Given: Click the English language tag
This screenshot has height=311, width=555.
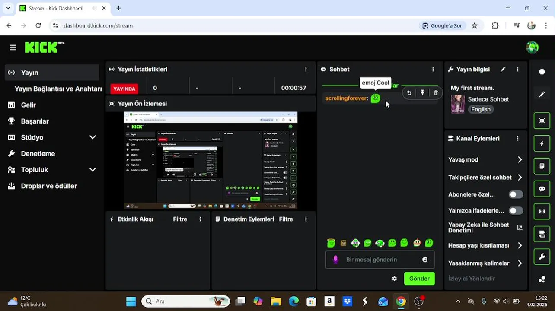Looking at the screenshot, I should 481,110.
